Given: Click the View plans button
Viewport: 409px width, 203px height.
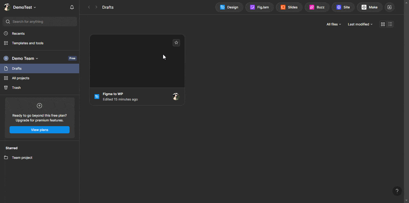Looking at the screenshot, I should pyautogui.click(x=40, y=130).
